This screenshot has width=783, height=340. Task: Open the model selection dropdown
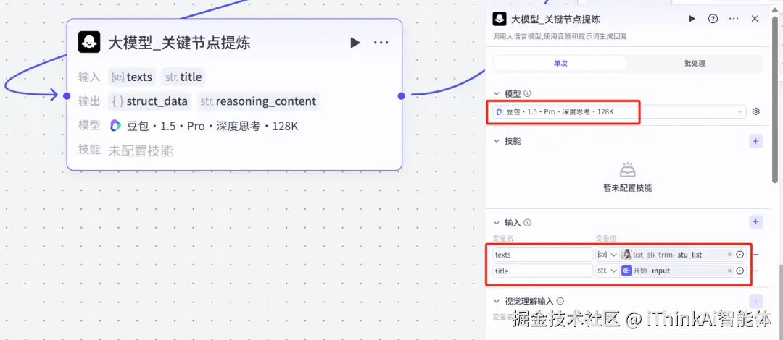point(619,111)
